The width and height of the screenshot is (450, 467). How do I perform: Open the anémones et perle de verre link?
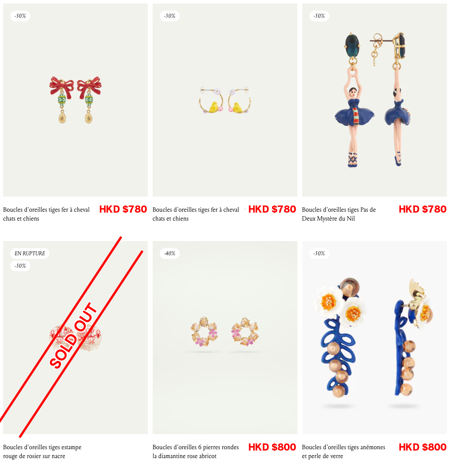[344, 451]
